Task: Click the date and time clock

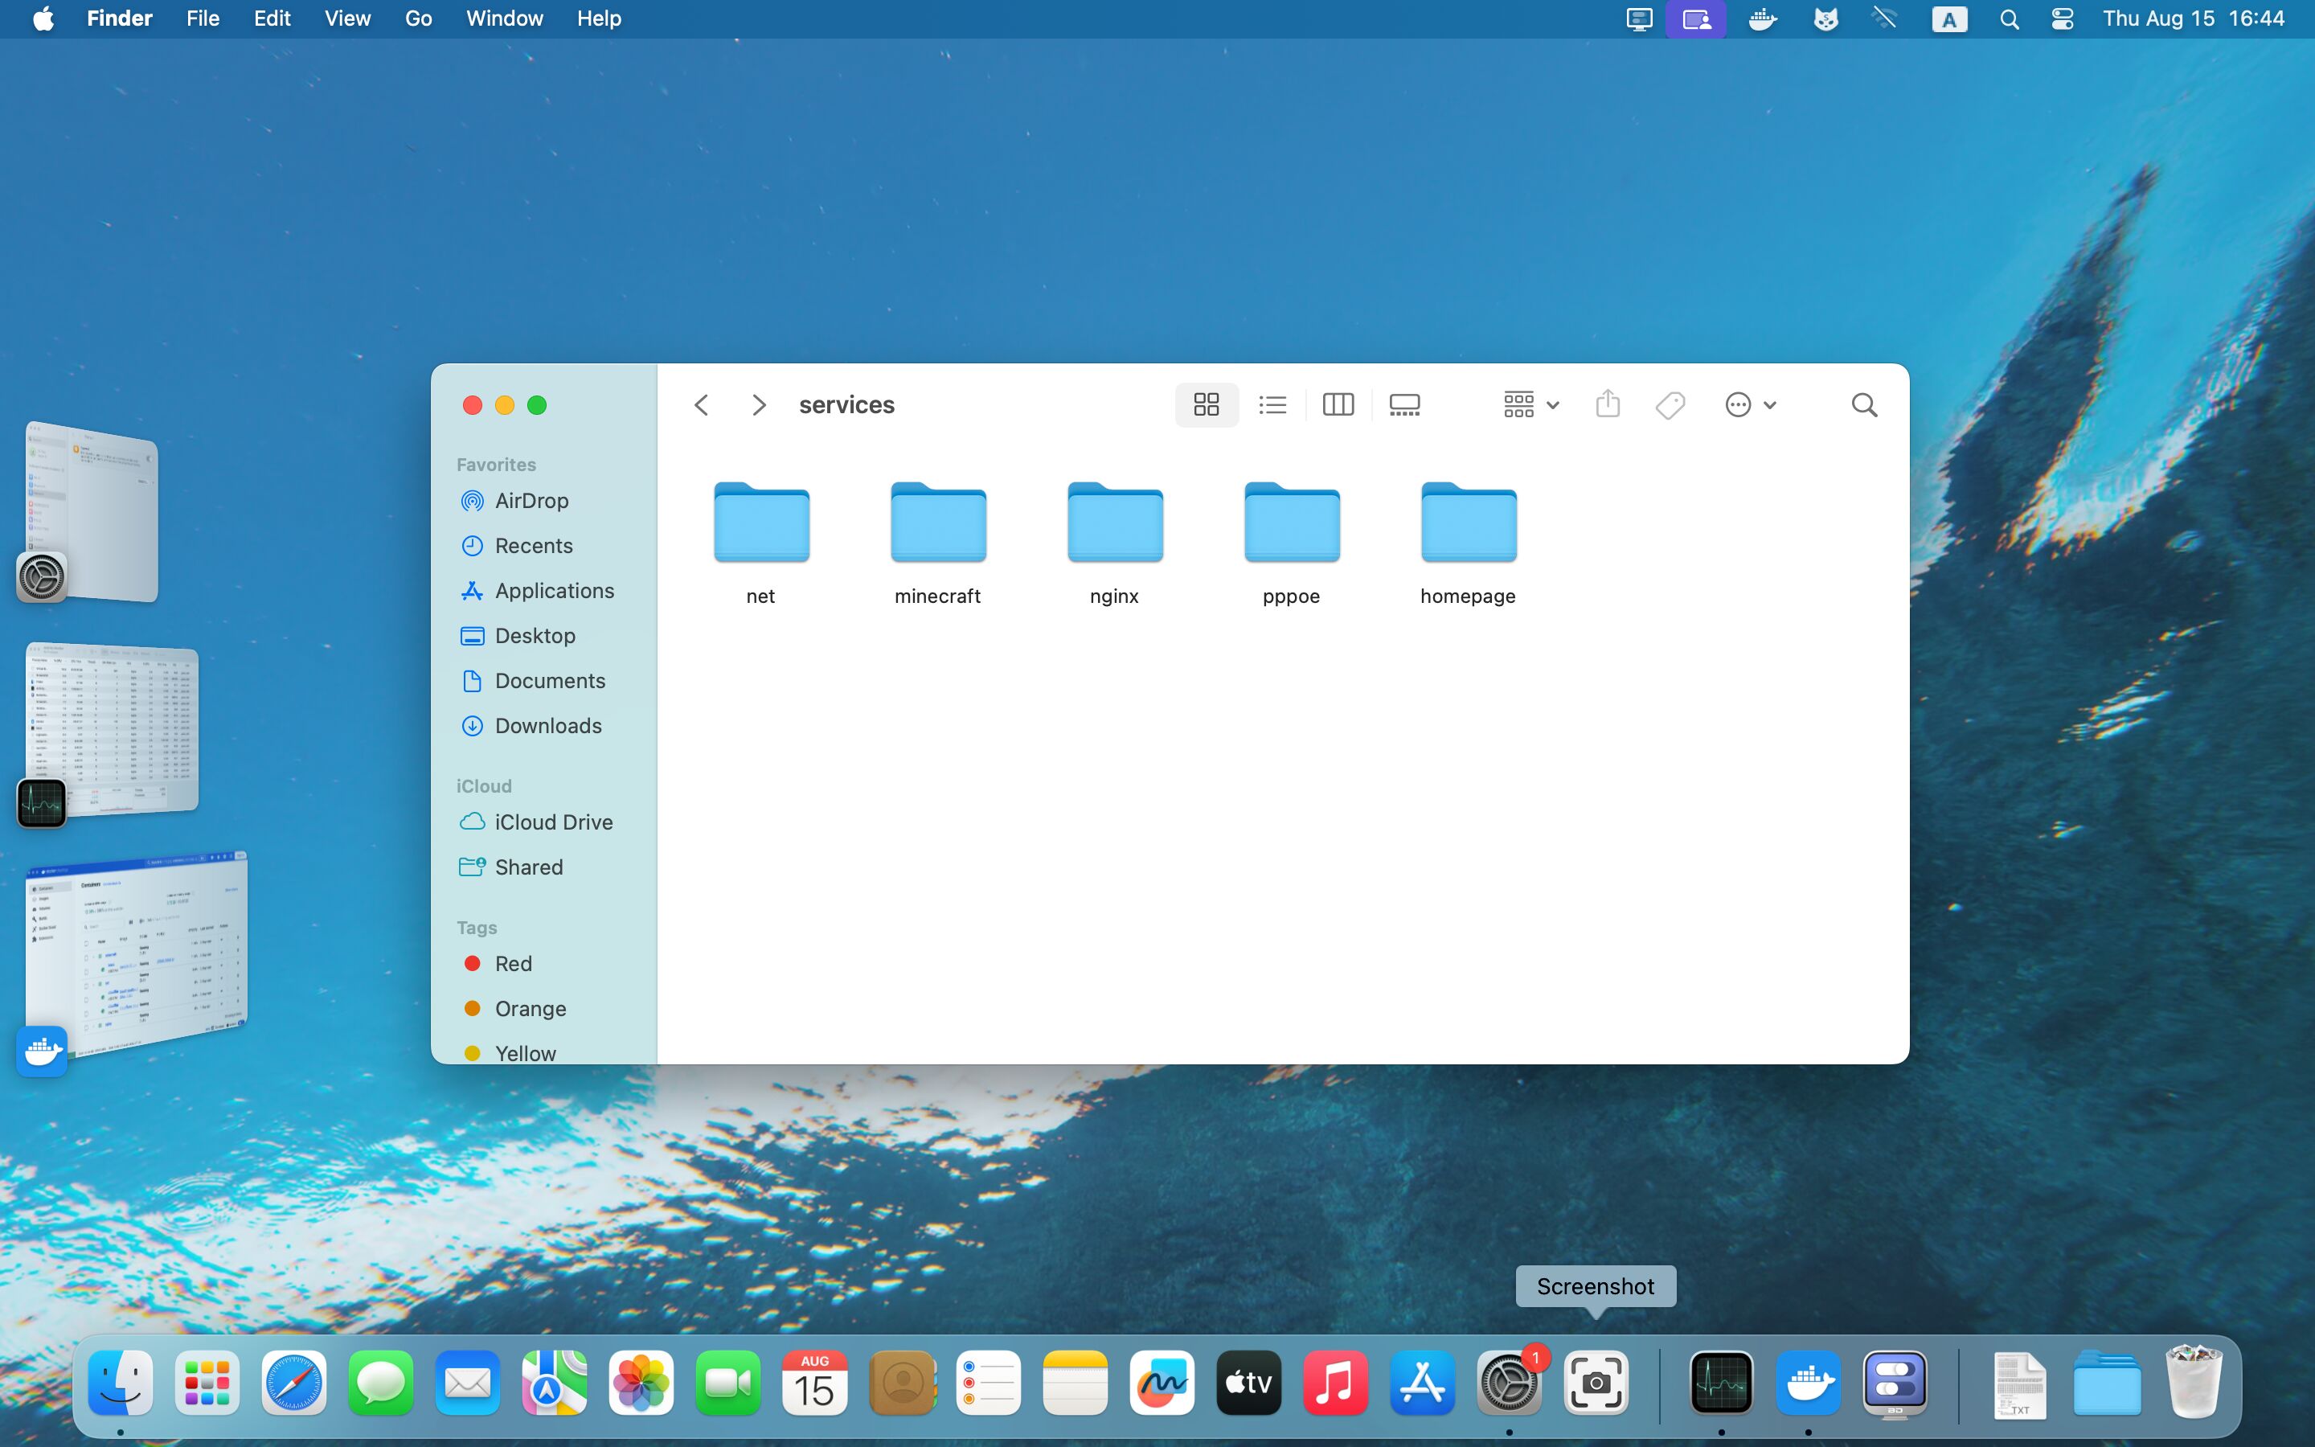Action: click(2193, 18)
